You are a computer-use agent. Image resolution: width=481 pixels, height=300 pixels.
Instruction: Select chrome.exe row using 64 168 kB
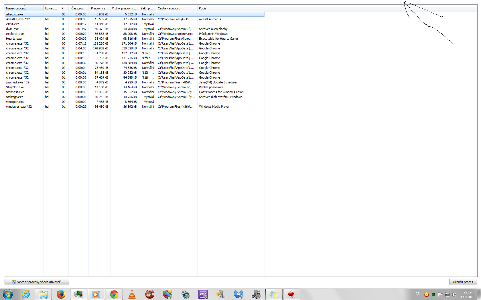click(x=134, y=73)
